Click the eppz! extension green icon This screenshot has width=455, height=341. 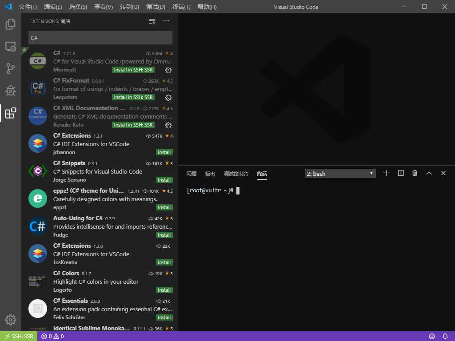point(38,198)
